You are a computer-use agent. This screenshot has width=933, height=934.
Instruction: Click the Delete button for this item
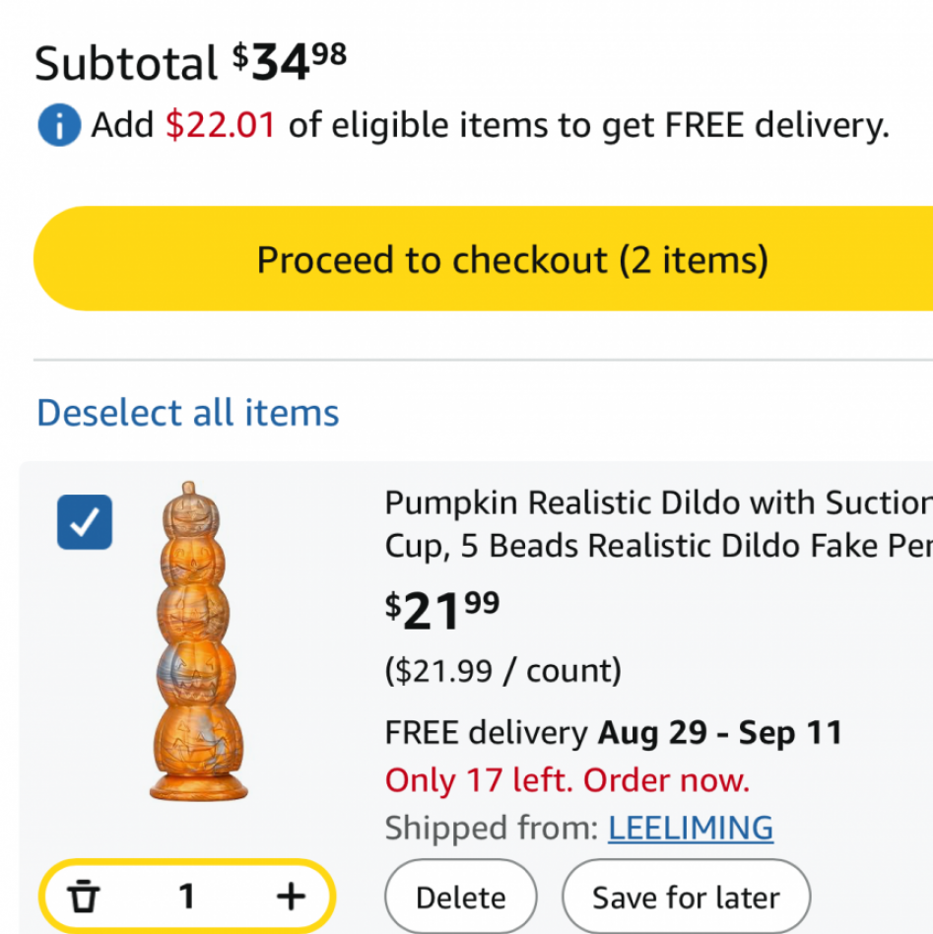click(x=460, y=898)
